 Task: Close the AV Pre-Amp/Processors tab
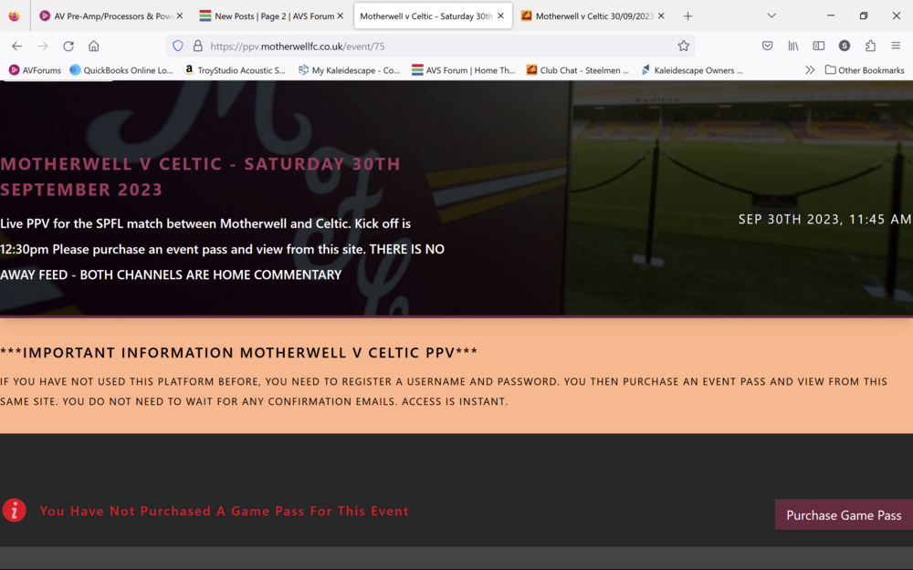[180, 16]
